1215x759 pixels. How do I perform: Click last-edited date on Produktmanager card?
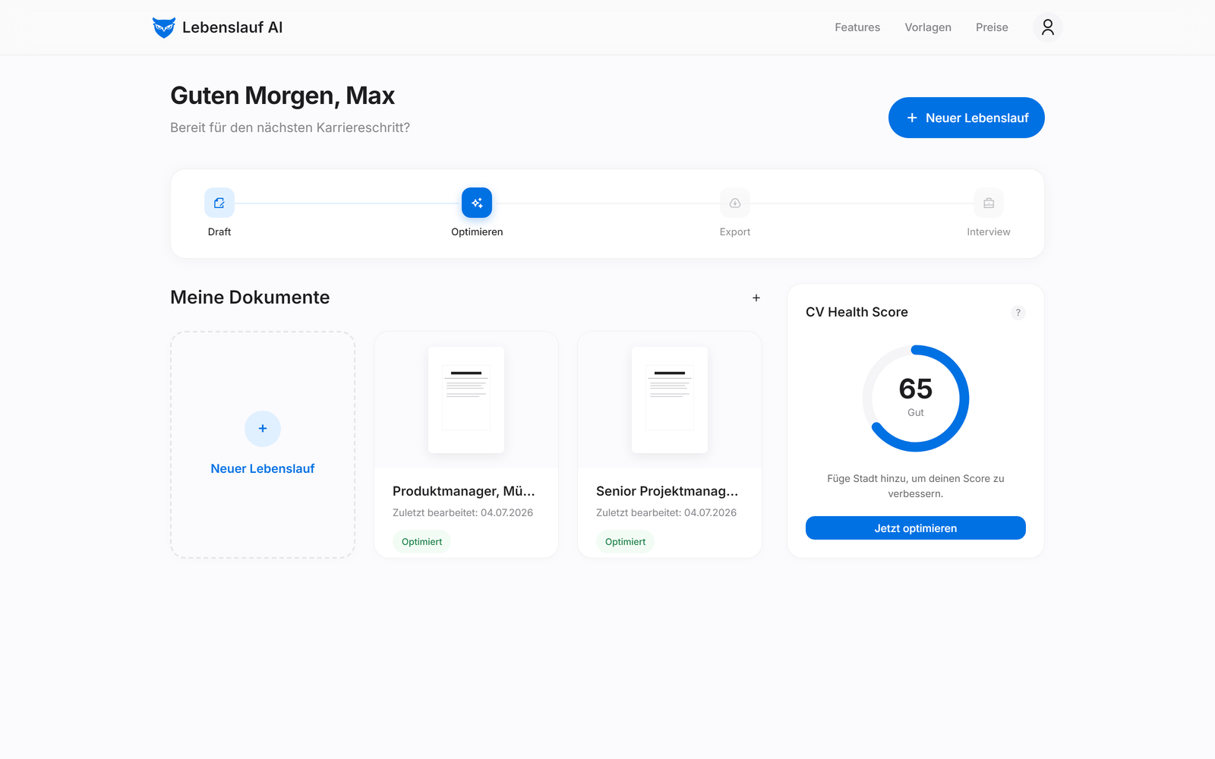pos(462,513)
